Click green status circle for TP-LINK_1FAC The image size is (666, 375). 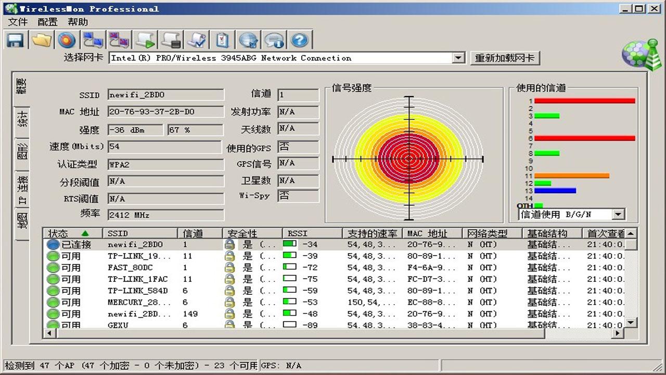(x=53, y=279)
